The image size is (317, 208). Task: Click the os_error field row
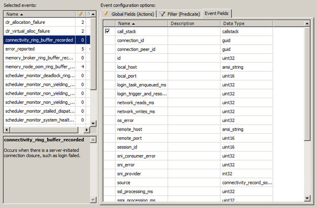pyautogui.click(x=188, y=121)
